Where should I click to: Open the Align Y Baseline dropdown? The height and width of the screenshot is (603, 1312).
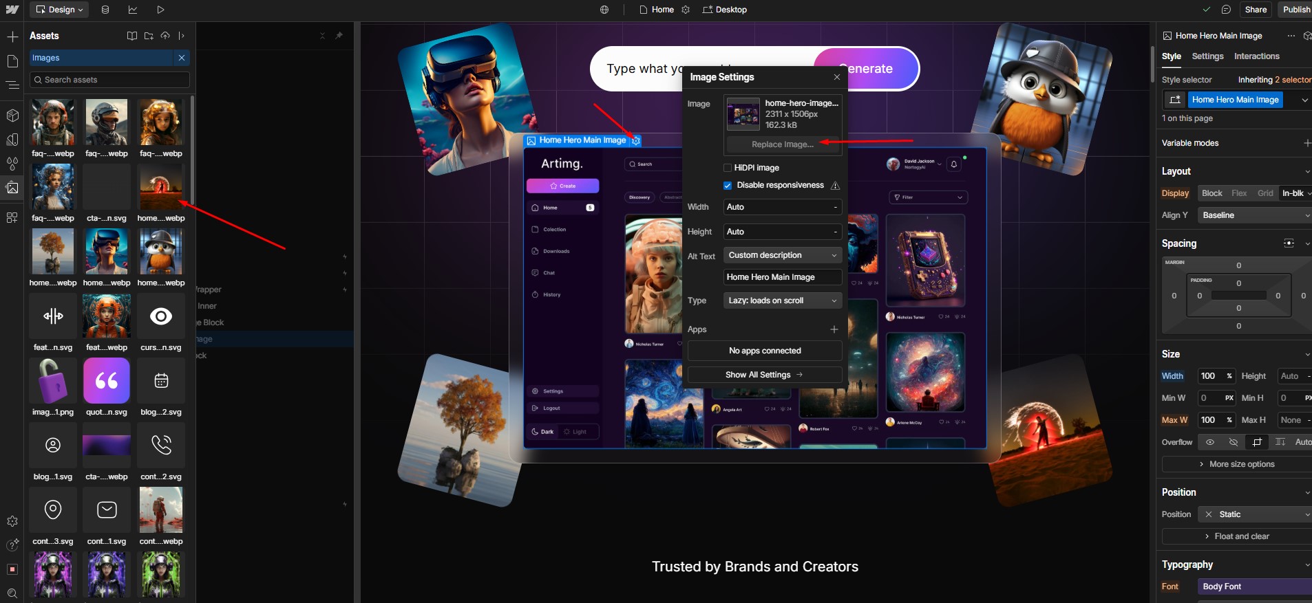pos(1255,215)
